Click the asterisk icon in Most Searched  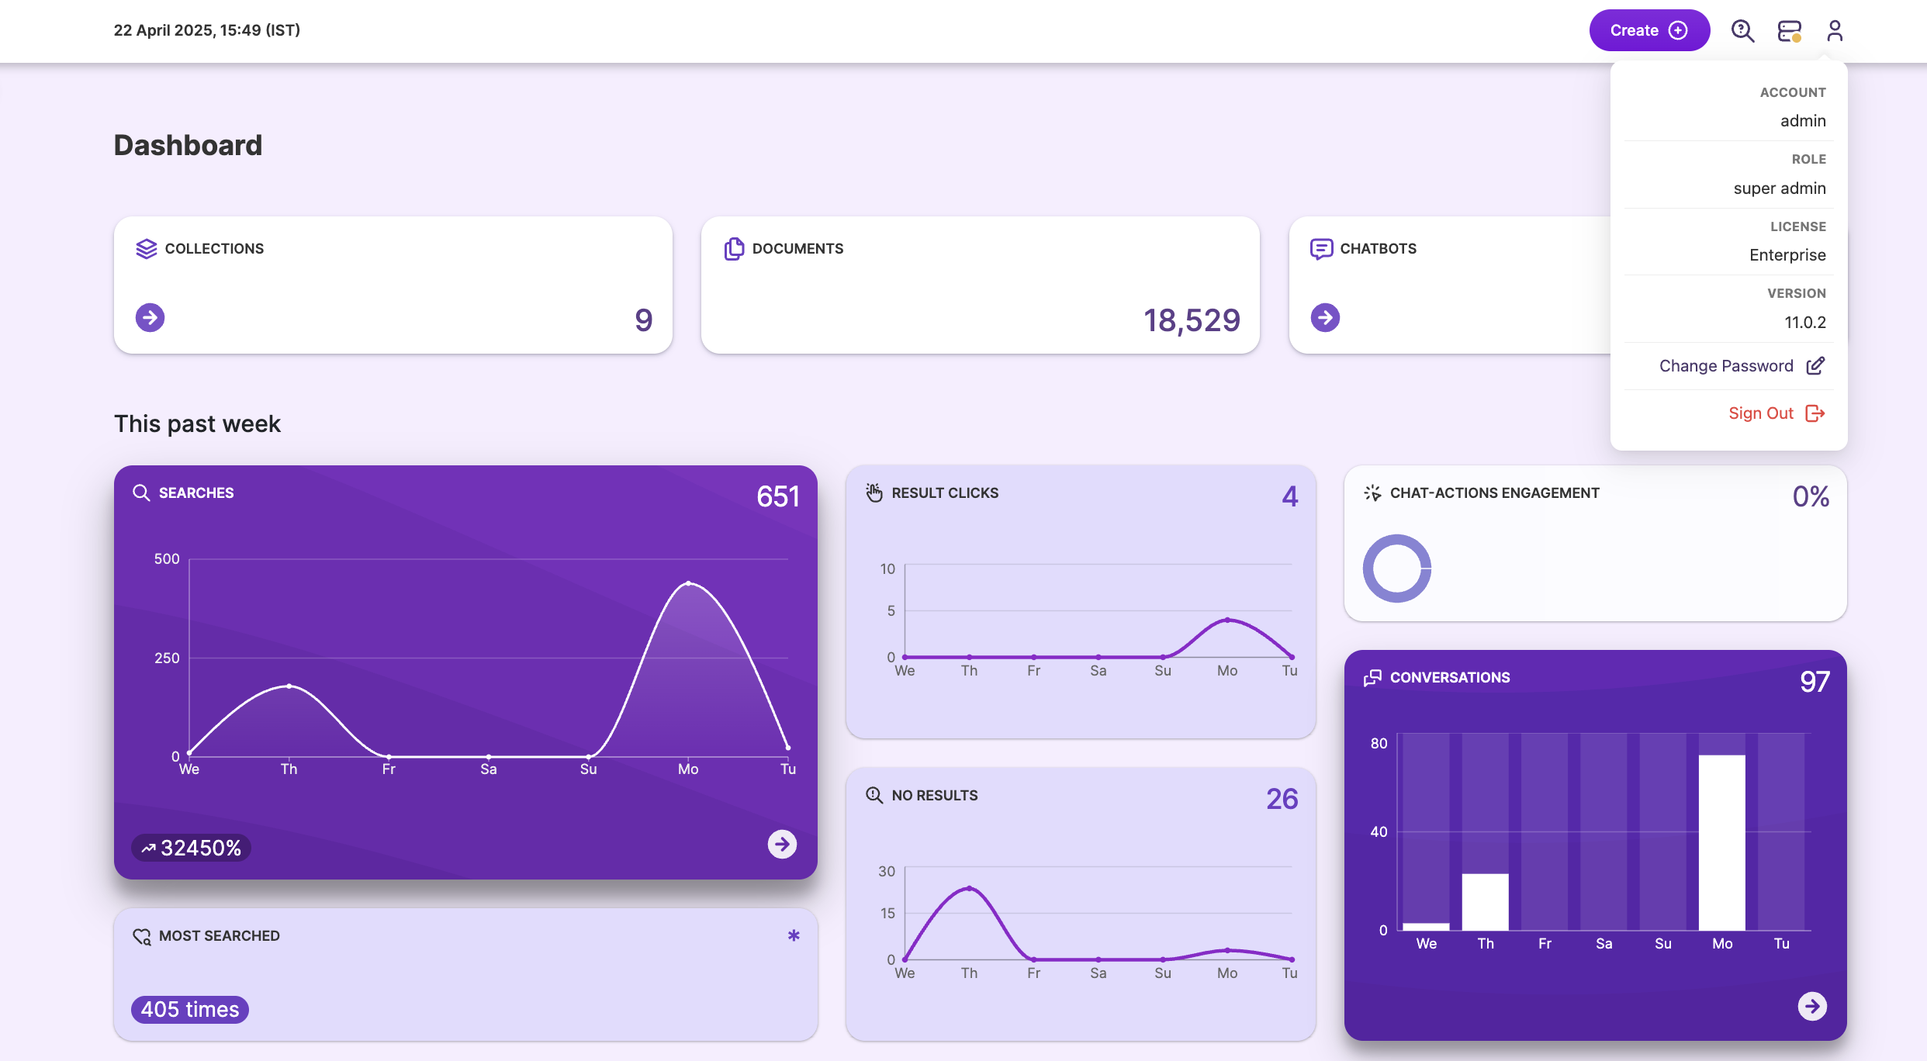[x=793, y=935]
